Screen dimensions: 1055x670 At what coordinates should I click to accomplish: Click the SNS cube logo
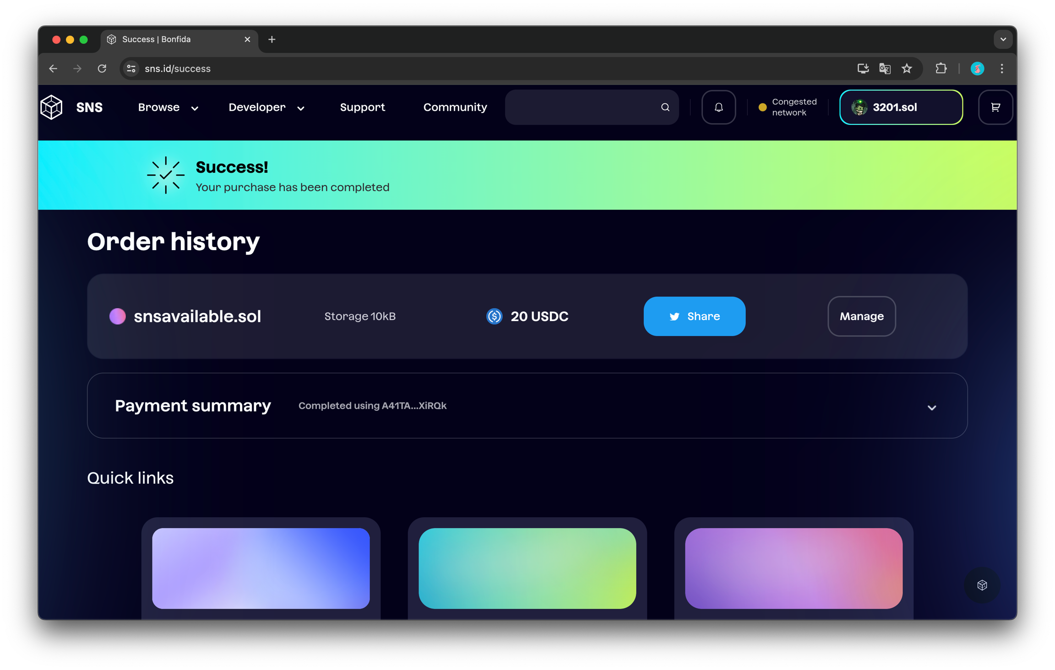(x=51, y=107)
